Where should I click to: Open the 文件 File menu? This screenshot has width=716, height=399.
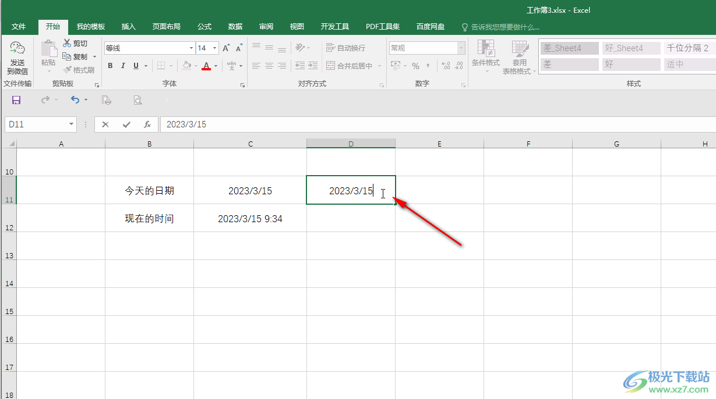(19, 27)
